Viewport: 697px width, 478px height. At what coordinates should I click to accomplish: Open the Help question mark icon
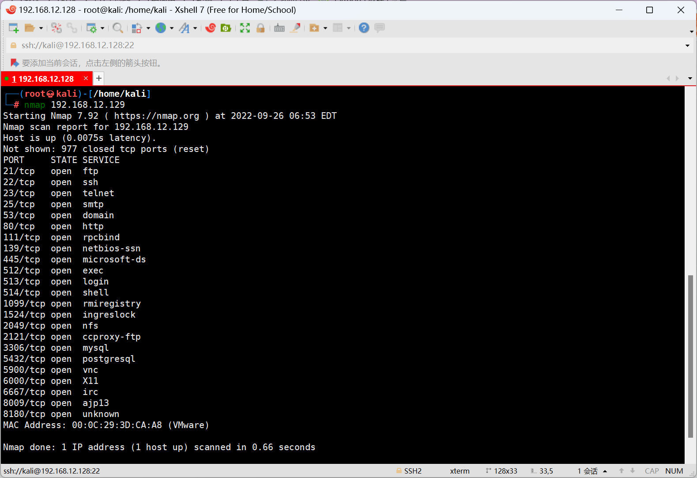pos(364,28)
